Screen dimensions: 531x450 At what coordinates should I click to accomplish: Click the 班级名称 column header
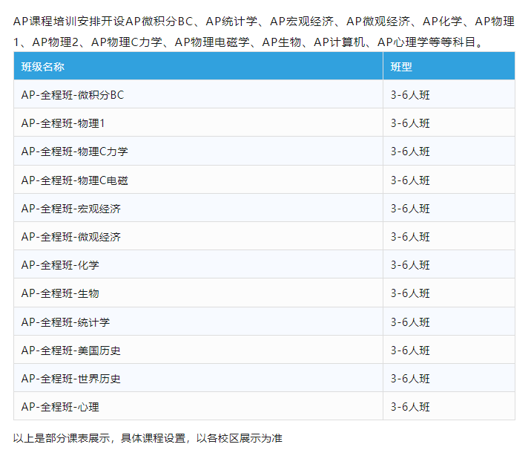coord(199,66)
